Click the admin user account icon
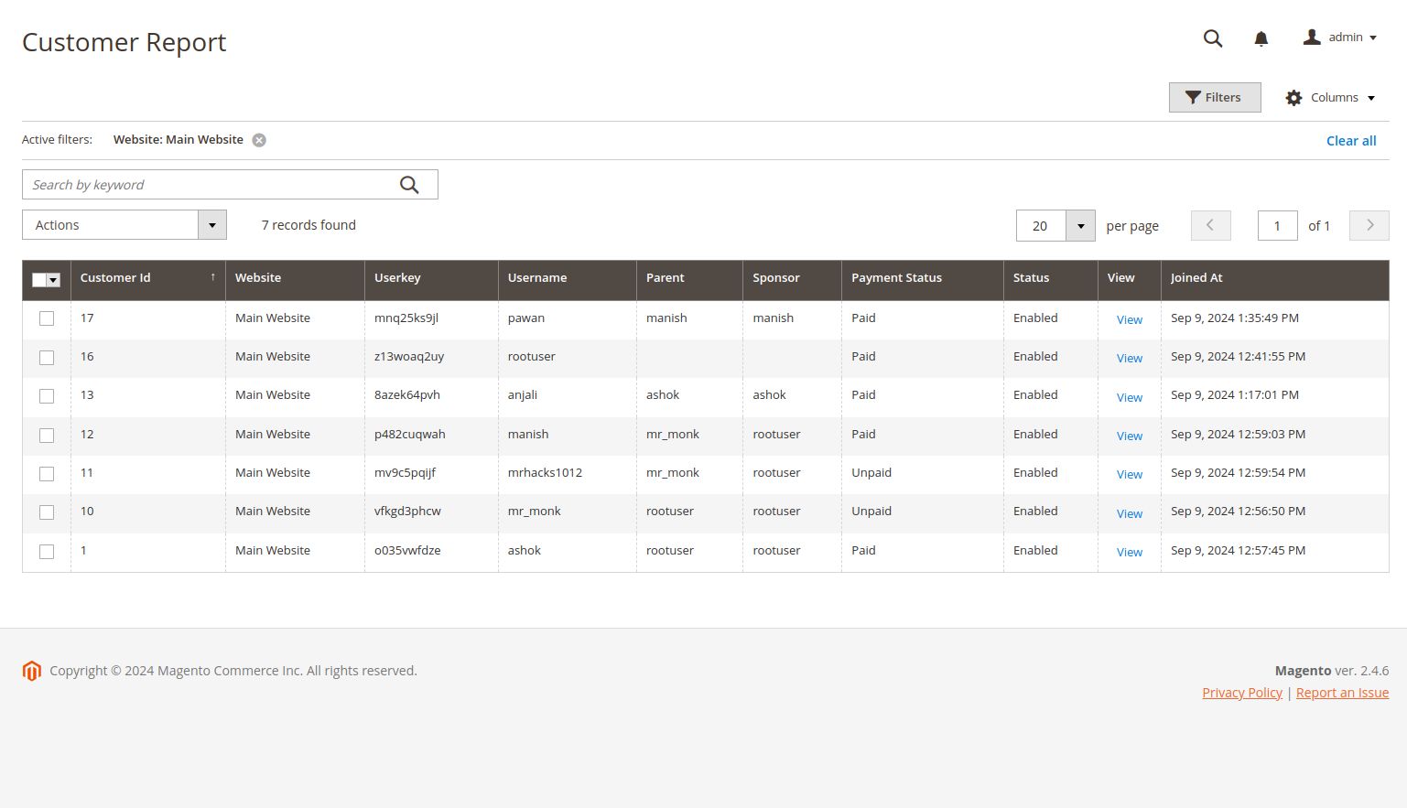Image resolution: width=1407 pixels, height=808 pixels. (1312, 38)
